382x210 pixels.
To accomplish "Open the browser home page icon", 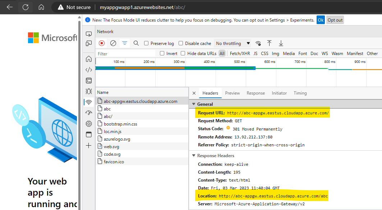I will tap(41, 7).
